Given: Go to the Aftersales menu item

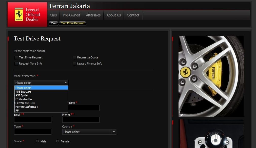Looking at the screenshot, I should click(93, 15).
